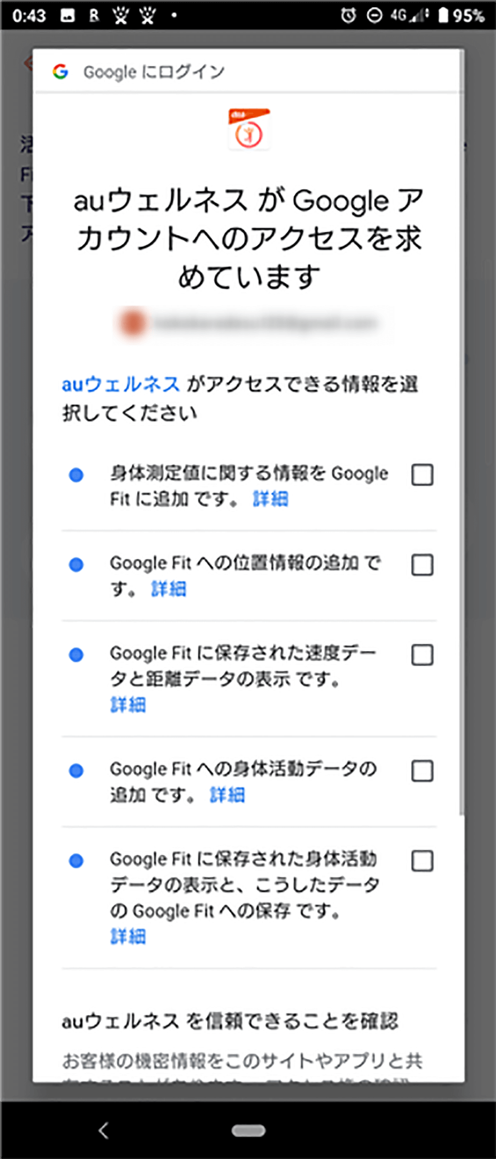Screen dimensions: 496x1159
Task: Tap the home pill navigation button
Action: (248, 1130)
